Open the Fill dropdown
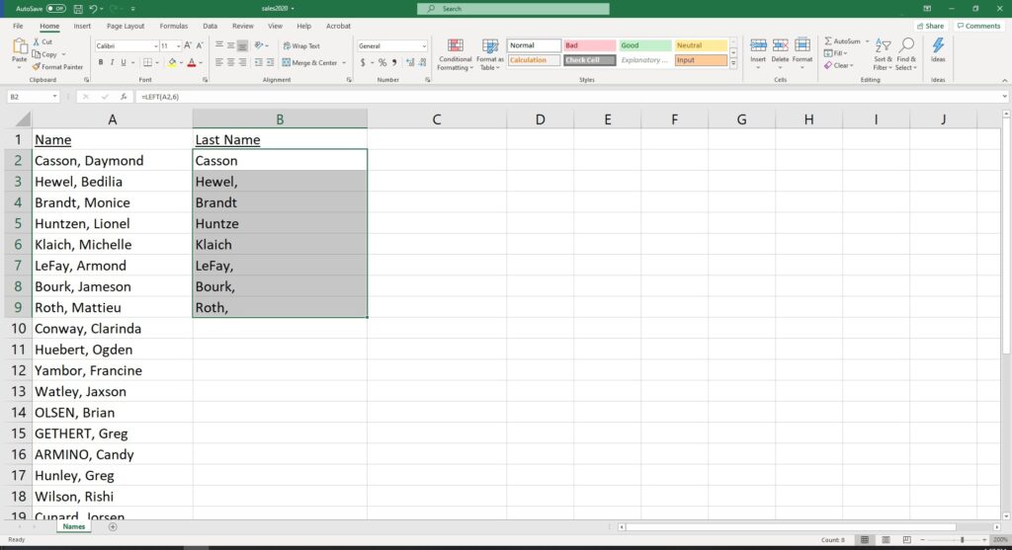Screen dimensions: 1012x550 837,53
